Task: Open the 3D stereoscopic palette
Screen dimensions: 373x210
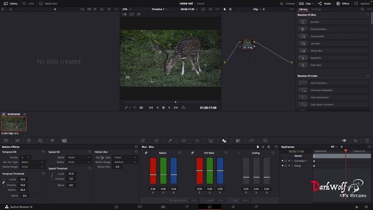Action: [265, 141]
